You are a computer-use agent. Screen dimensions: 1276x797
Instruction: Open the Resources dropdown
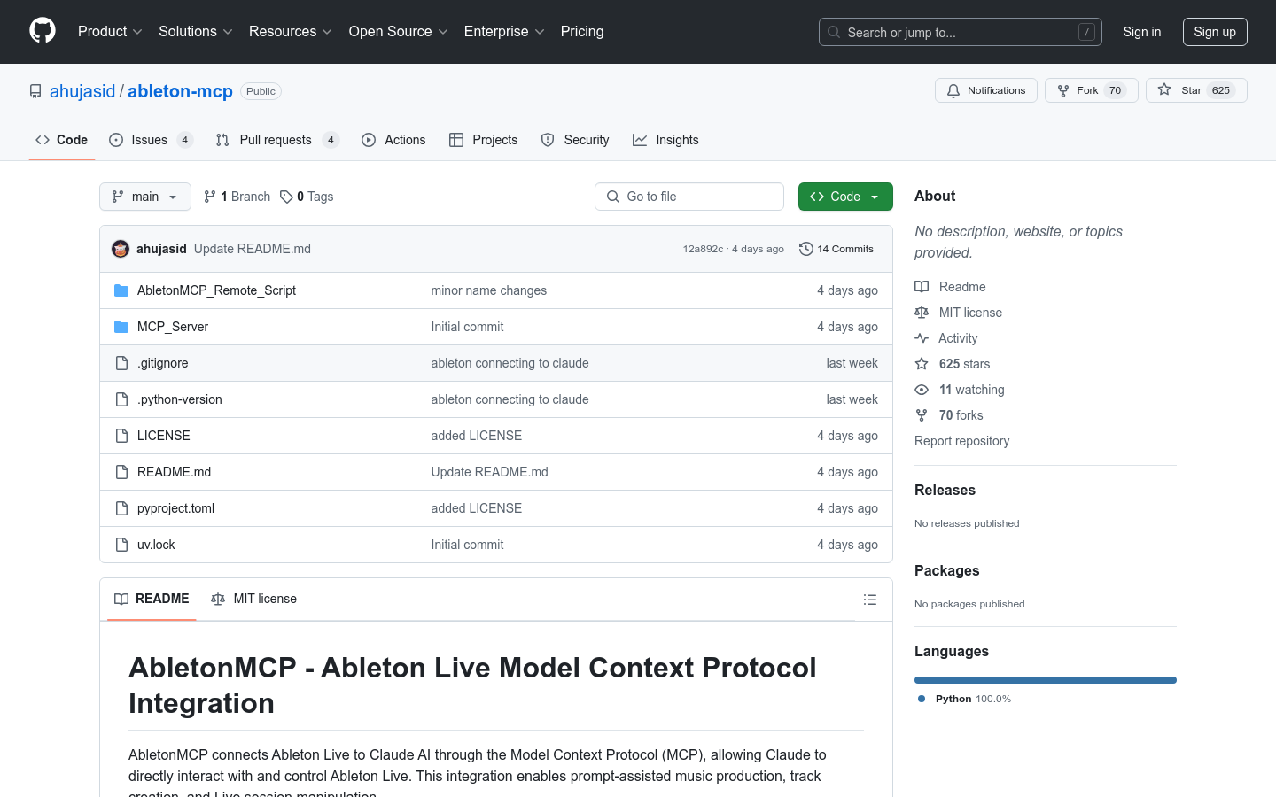point(291,32)
